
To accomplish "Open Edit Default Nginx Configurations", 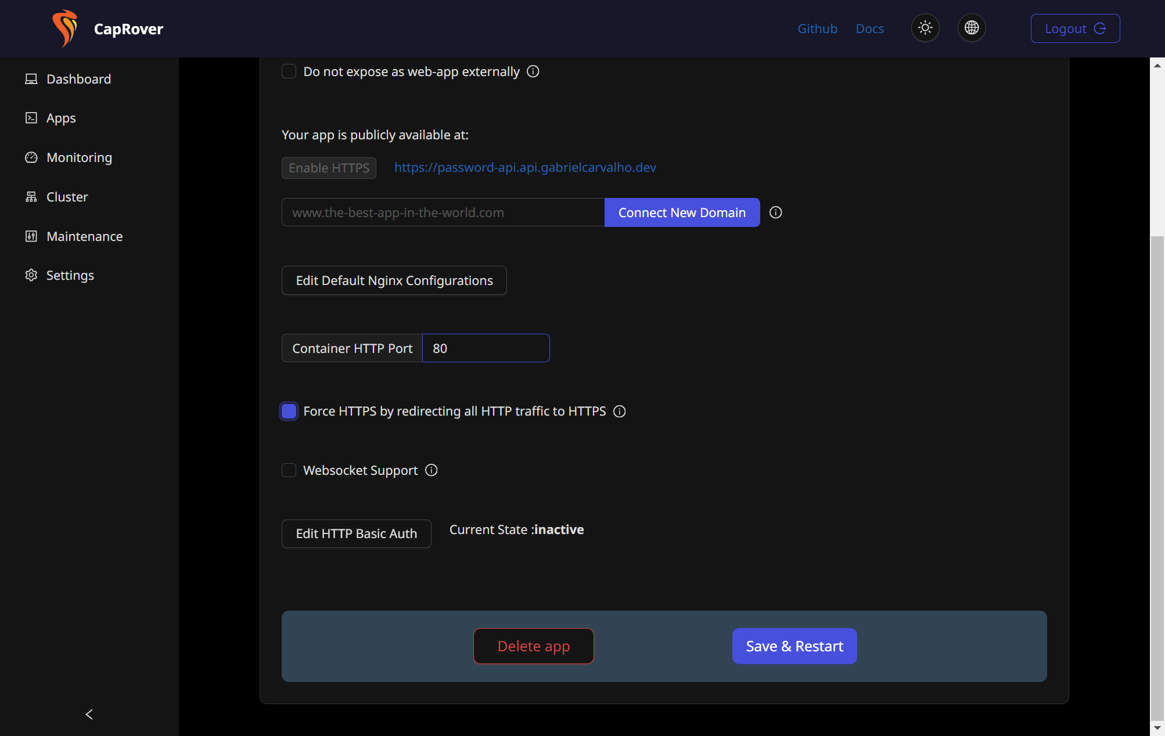I will (394, 280).
